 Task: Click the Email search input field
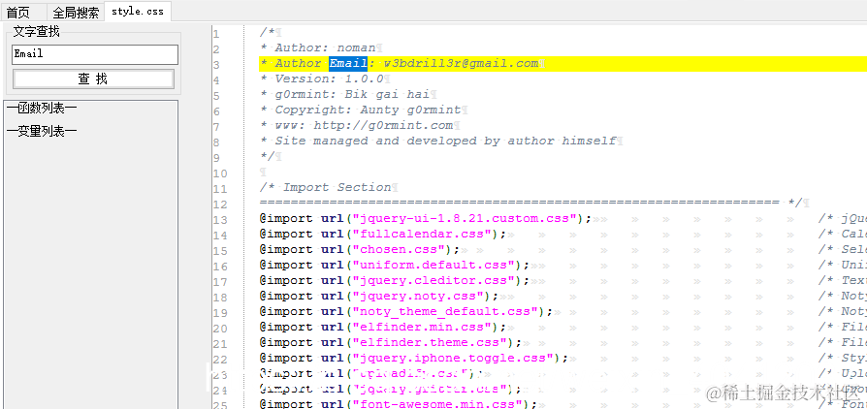[x=95, y=54]
